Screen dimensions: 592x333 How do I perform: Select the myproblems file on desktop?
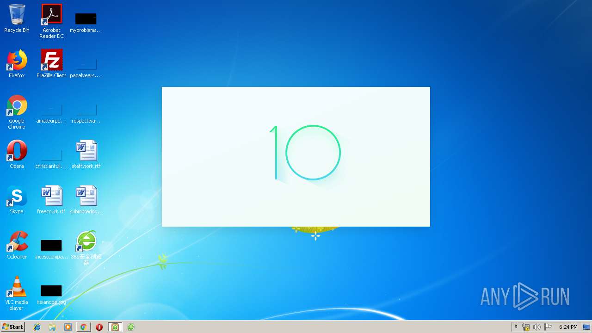click(86, 22)
